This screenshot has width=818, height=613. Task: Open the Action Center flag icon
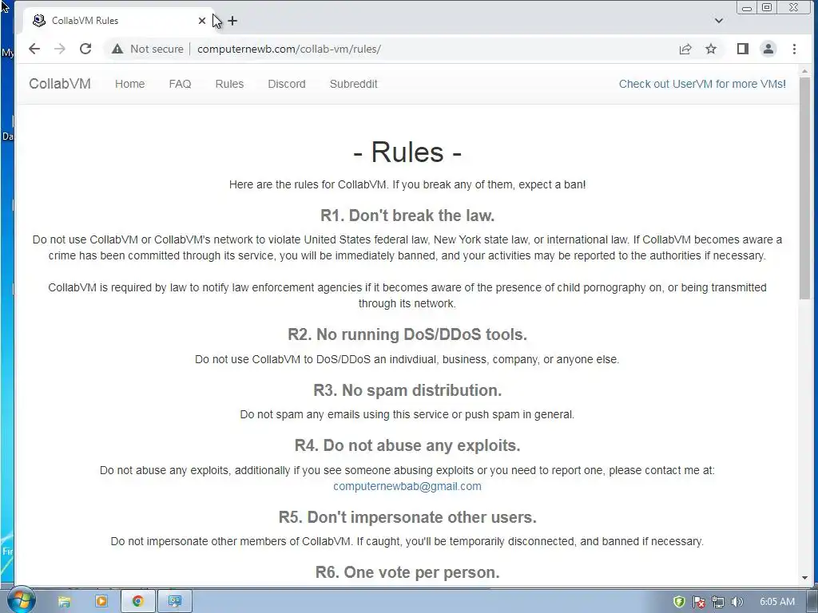[x=698, y=602]
